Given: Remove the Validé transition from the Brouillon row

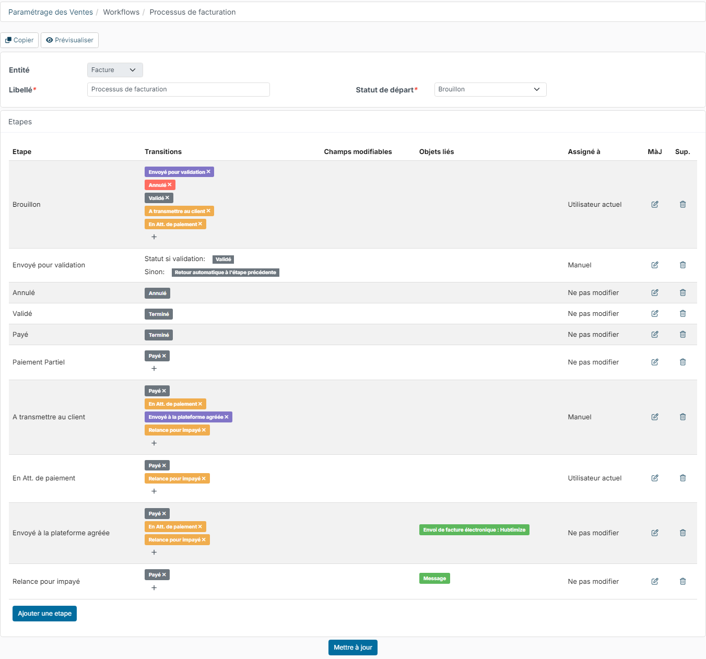Looking at the screenshot, I should [167, 198].
